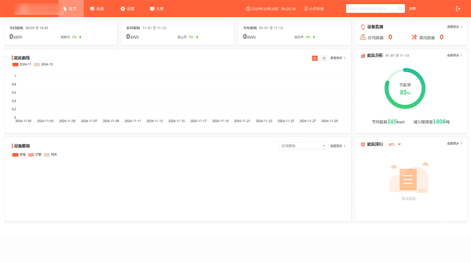Viewport: 471px width, 263px height.
Task: Open the 设置 settings menu
Action: point(127,9)
